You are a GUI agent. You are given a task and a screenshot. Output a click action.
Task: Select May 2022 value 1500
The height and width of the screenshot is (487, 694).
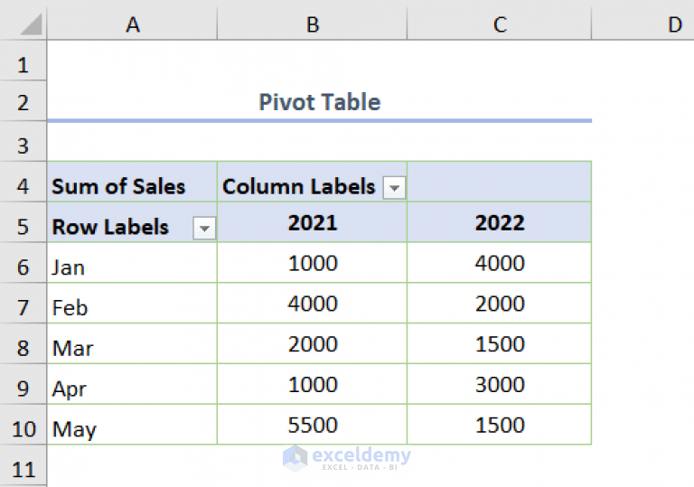pos(499,425)
